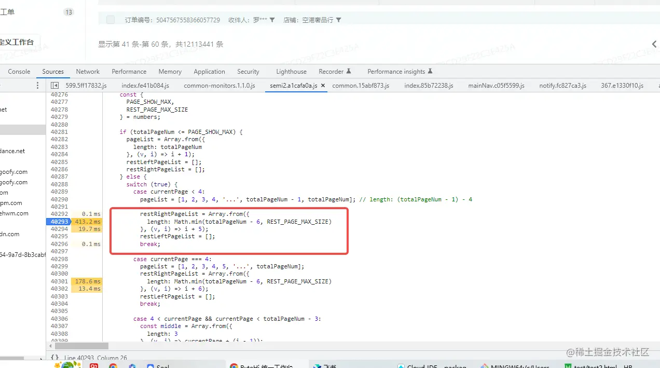The height and width of the screenshot is (368, 660).
Task: Select the pm.com domain tree item
Action: click(x=11, y=203)
